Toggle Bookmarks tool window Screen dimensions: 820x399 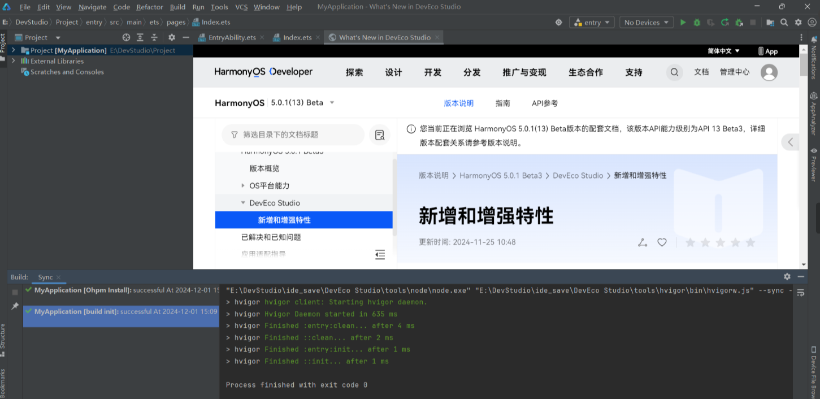pos(3,383)
